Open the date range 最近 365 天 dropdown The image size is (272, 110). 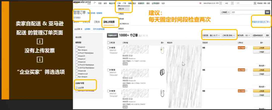pyautogui.click(x=211, y=35)
